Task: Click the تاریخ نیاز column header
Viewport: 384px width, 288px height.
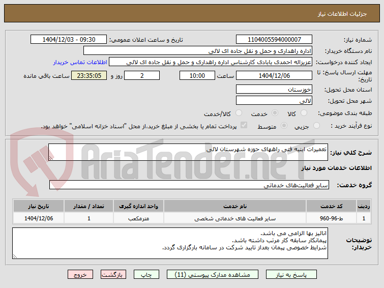Action: coord(39,206)
